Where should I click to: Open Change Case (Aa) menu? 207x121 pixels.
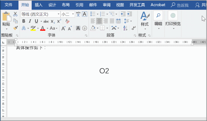[52, 28]
